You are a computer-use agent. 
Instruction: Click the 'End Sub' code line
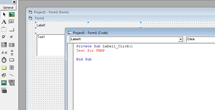pyautogui.click(x=84, y=59)
